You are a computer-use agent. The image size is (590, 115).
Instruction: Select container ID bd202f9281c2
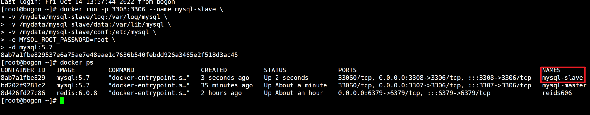pos(23,85)
